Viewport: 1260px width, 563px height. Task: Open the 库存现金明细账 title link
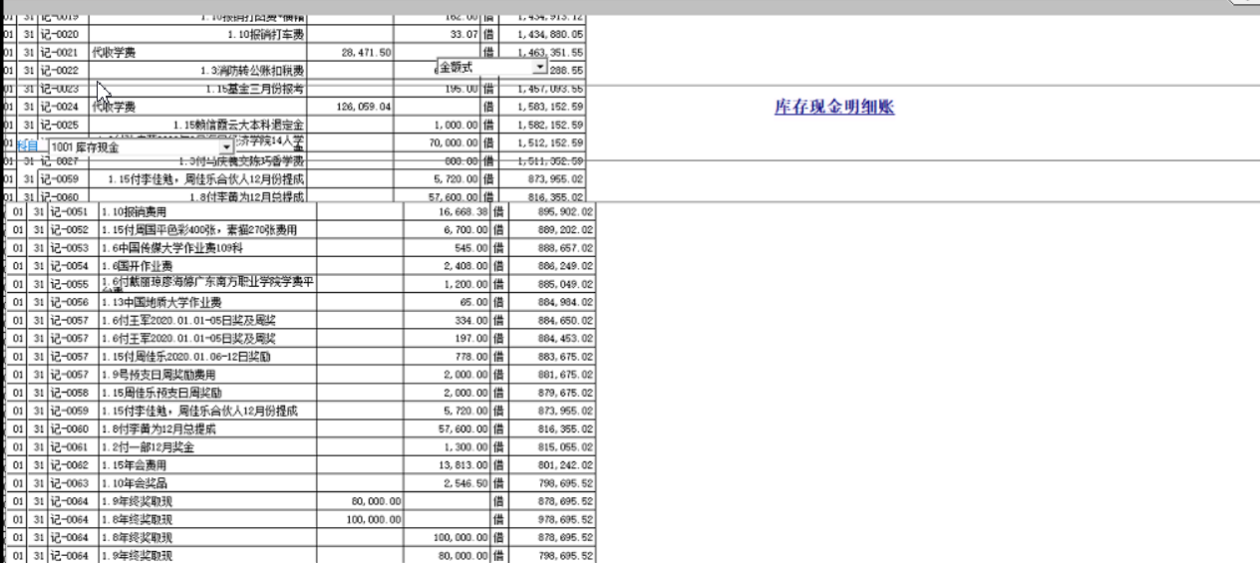tap(834, 107)
